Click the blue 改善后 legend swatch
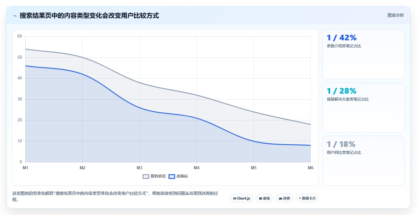Image resolution: width=417 pixels, height=215 pixels. [172, 177]
